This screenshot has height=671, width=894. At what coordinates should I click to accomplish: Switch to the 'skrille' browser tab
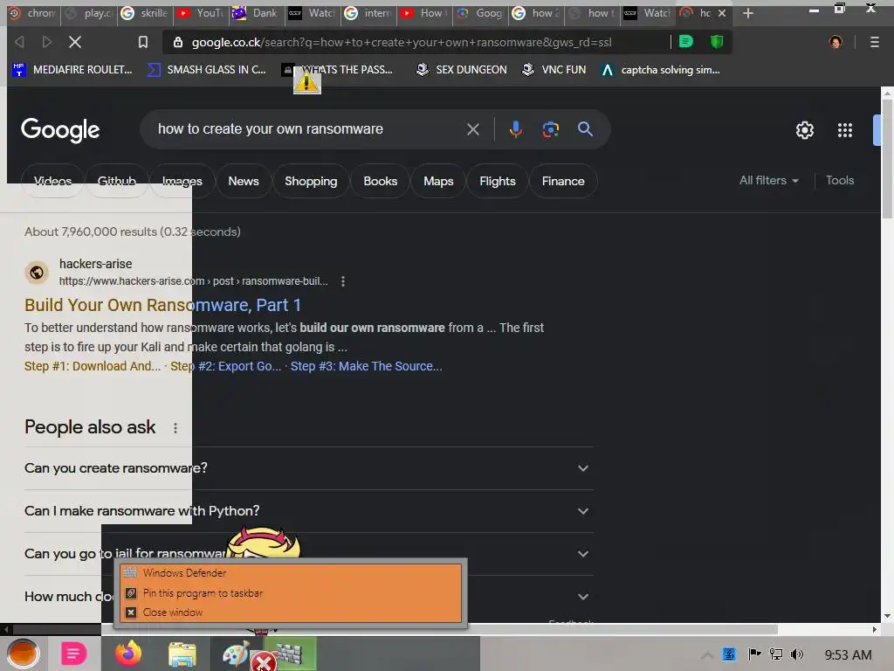click(146, 13)
